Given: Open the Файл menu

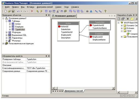Looking at the screenshot, I should click(7, 7).
